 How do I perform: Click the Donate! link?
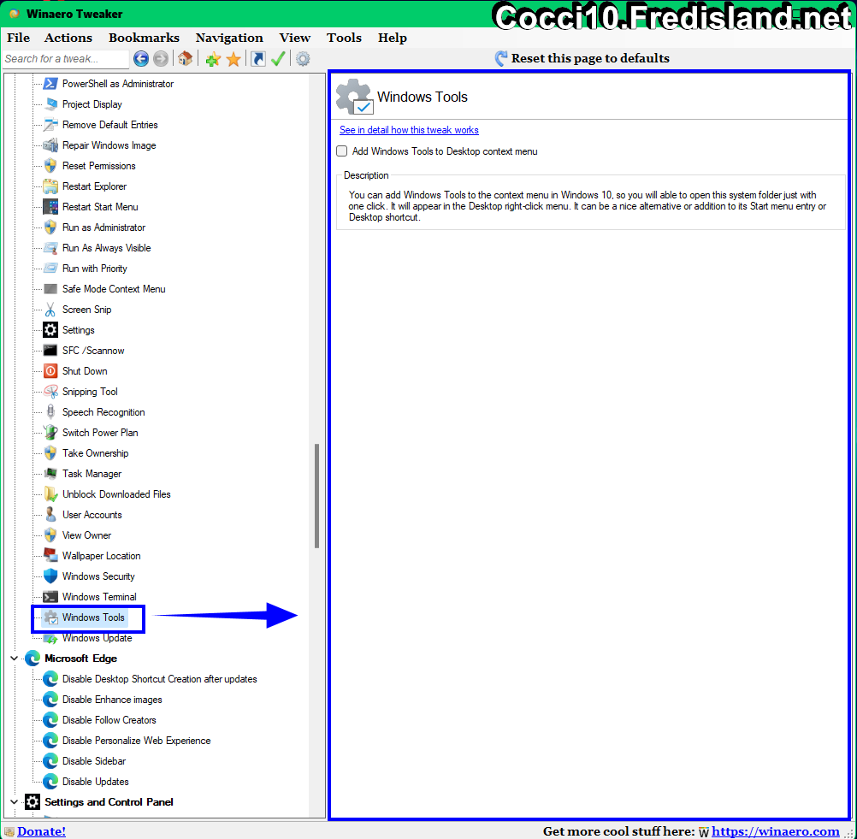(41, 830)
